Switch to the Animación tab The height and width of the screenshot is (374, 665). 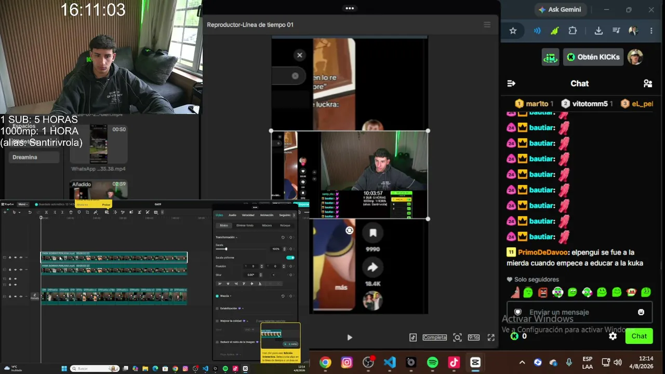pos(267,215)
